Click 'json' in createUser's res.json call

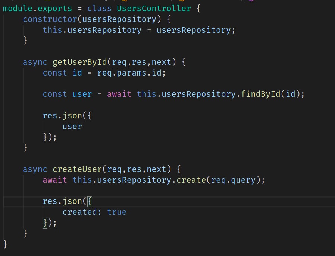coord(72,201)
